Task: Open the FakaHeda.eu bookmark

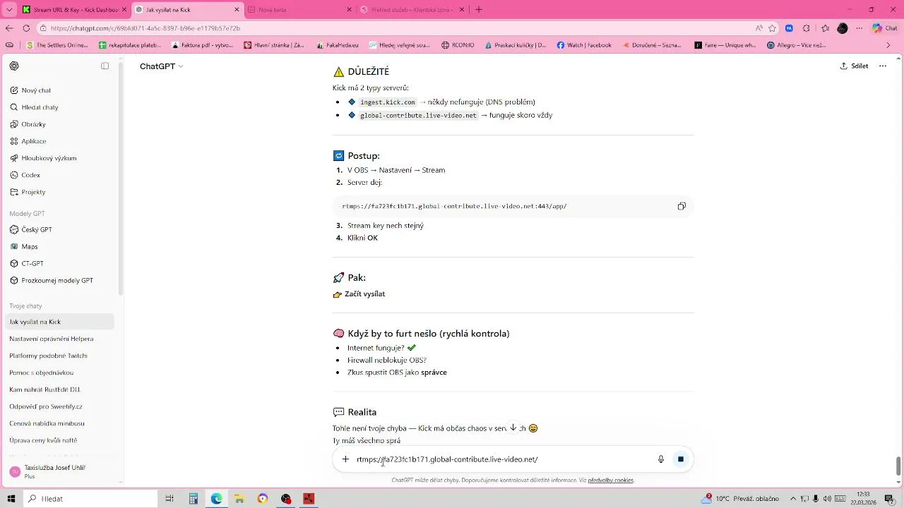Action: [337, 45]
